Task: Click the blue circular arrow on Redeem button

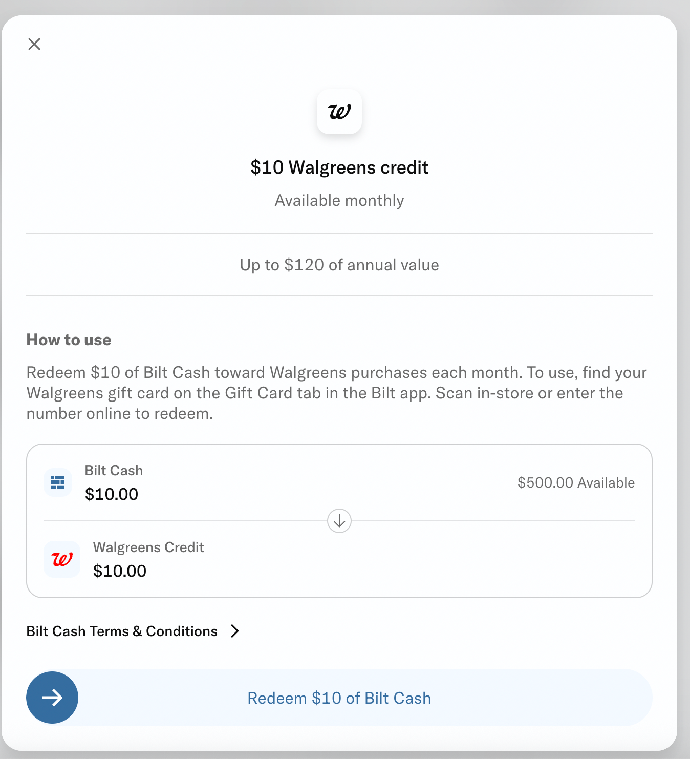Action: coord(52,698)
